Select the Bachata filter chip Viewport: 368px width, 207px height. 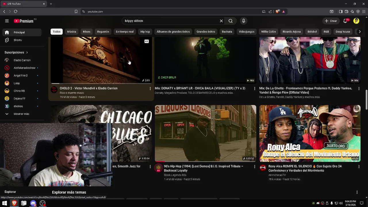tap(227, 32)
